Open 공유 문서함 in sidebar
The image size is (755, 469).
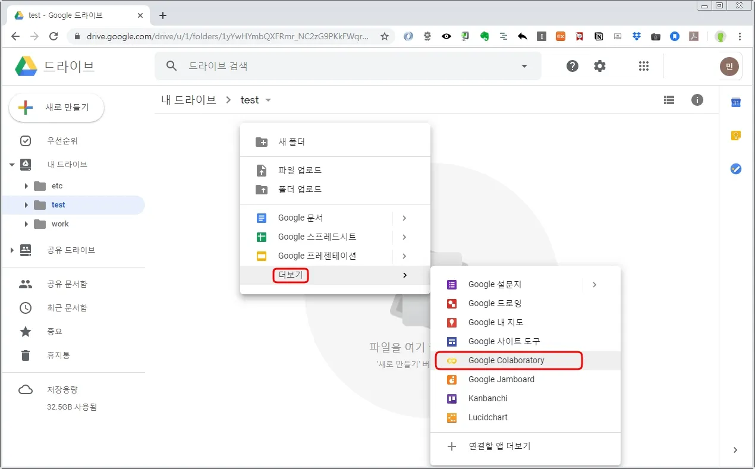click(73, 284)
